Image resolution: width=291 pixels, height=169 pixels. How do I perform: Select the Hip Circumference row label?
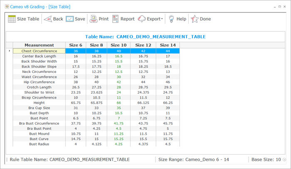(x=39, y=82)
